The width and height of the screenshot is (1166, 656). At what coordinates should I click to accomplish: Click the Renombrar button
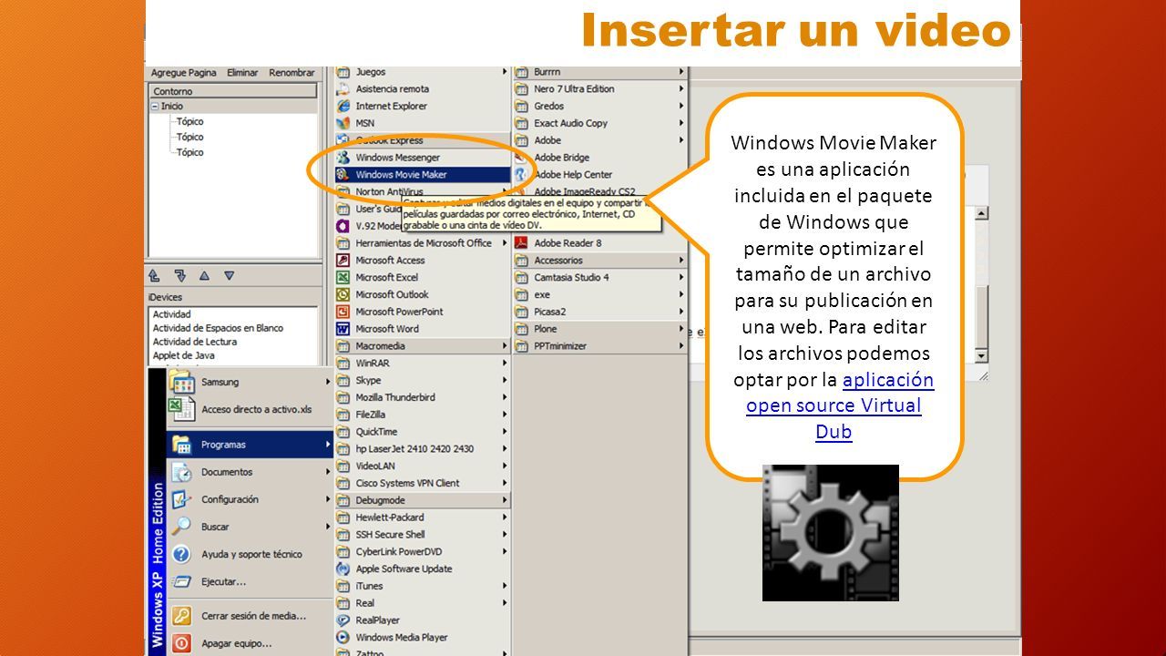tap(291, 73)
